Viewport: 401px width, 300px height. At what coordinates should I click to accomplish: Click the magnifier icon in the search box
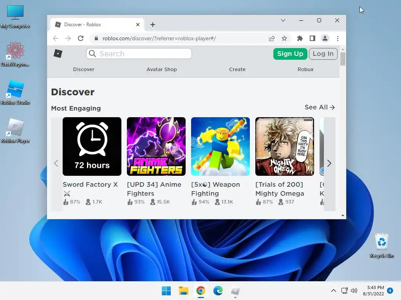pyautogui.click(x=92, y=54)
